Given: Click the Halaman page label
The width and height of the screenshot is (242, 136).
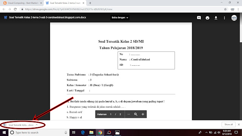Looking at the screenshot, I should [x=102, y=114].
